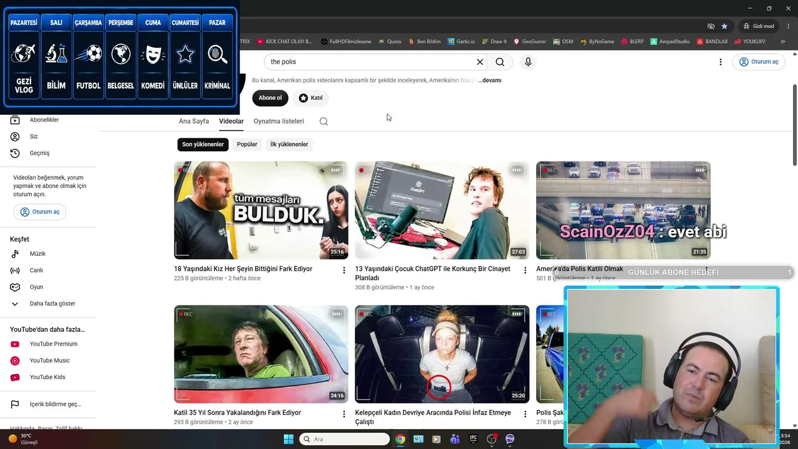Sort videos by the Popüler chip
Image resolution: width=798 pixels, height=449 pixels.
pyautogui.click(x=247, y=145)
